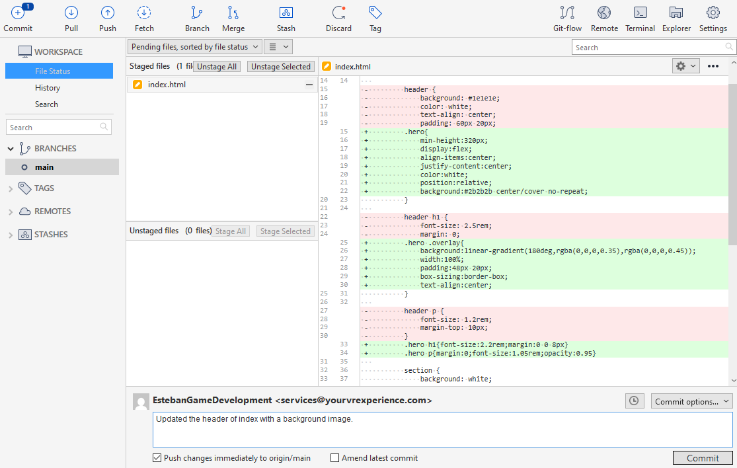This screenshot has width=737, height=468.
Task: Open the Pending files sort dropdown
Action: [x=194, y=47]
